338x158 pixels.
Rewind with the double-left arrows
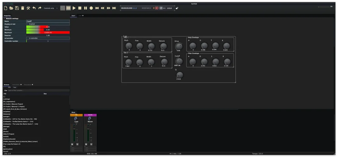103,8
